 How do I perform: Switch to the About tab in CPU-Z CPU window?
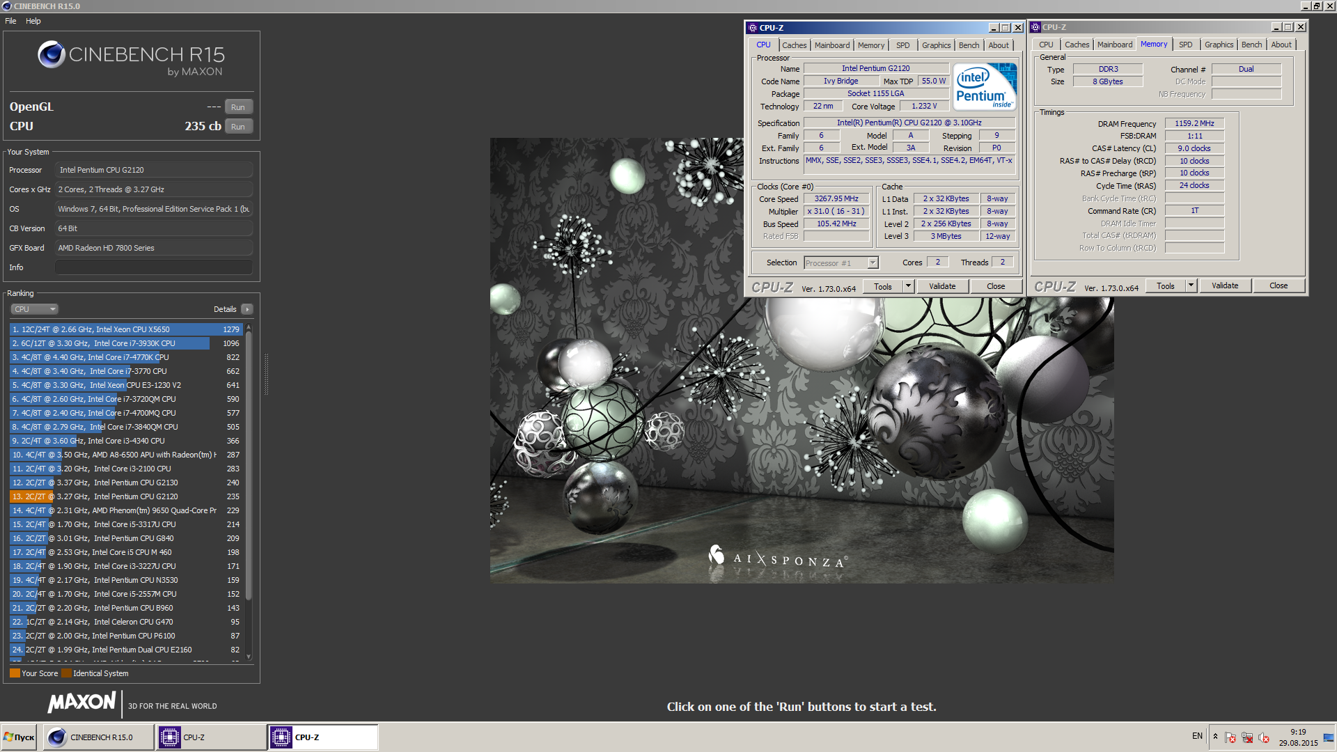pos(999,45)
